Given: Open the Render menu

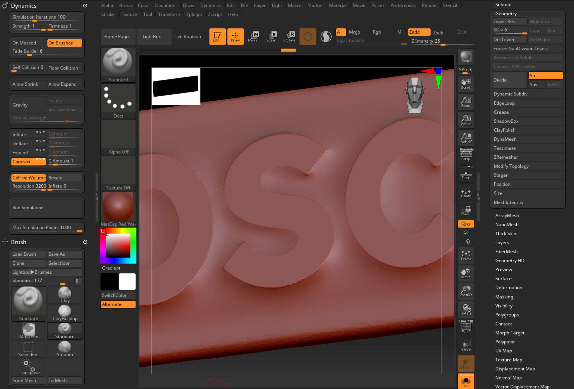Looking at the screenshot, I should click(429, 5).
